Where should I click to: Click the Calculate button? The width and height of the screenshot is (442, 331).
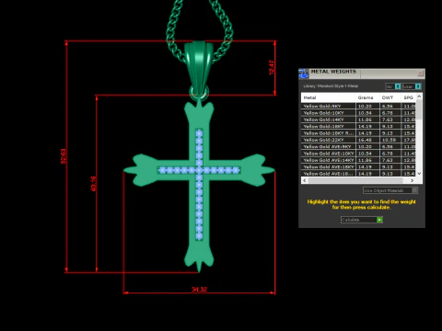tap(362, 220)
